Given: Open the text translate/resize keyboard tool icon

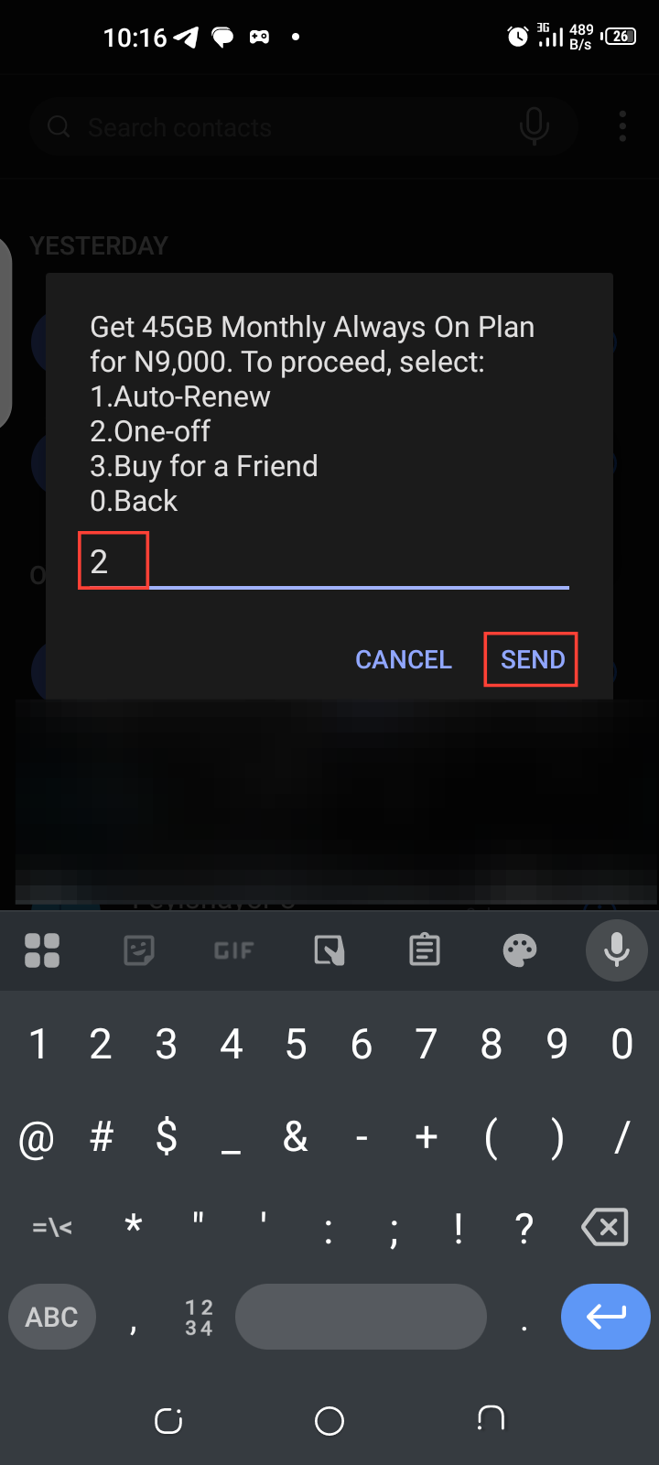Looking at the screenshot, I should coord(329,950).
